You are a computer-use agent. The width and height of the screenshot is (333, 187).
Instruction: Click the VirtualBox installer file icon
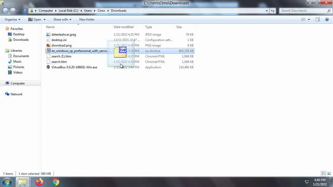tap(48, 67)
